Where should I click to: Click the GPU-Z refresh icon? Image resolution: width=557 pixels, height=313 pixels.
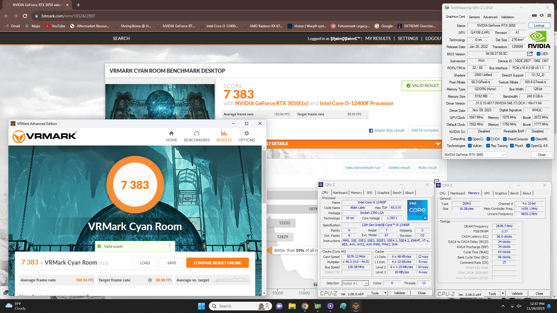tap(542, 16)
